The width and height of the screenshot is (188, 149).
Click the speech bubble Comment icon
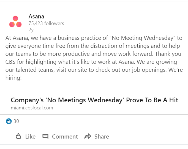click(x=45, y=136)
